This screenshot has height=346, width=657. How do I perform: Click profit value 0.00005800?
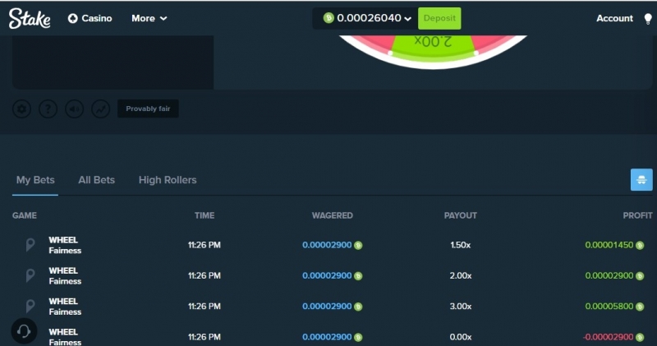point(609,307)
